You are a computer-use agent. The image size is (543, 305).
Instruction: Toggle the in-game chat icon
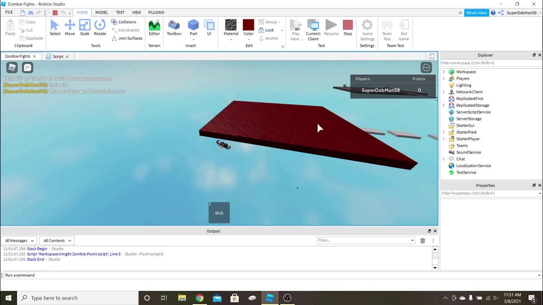pos(28,67)
